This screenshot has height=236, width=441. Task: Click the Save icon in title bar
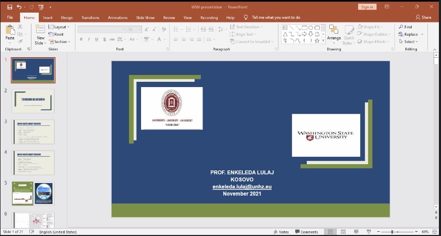10,7
